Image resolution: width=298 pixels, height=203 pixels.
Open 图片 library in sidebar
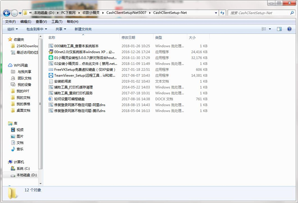[17, 136]
